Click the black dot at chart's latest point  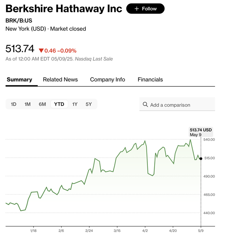coord(201,158)
